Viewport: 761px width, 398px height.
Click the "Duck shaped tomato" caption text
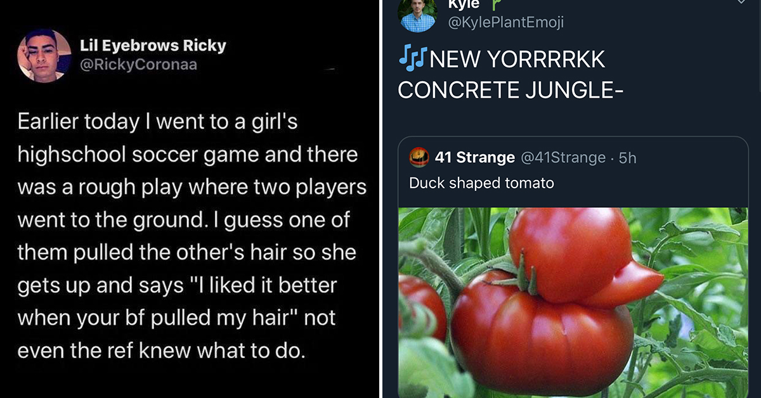click(x=481, y=183)
